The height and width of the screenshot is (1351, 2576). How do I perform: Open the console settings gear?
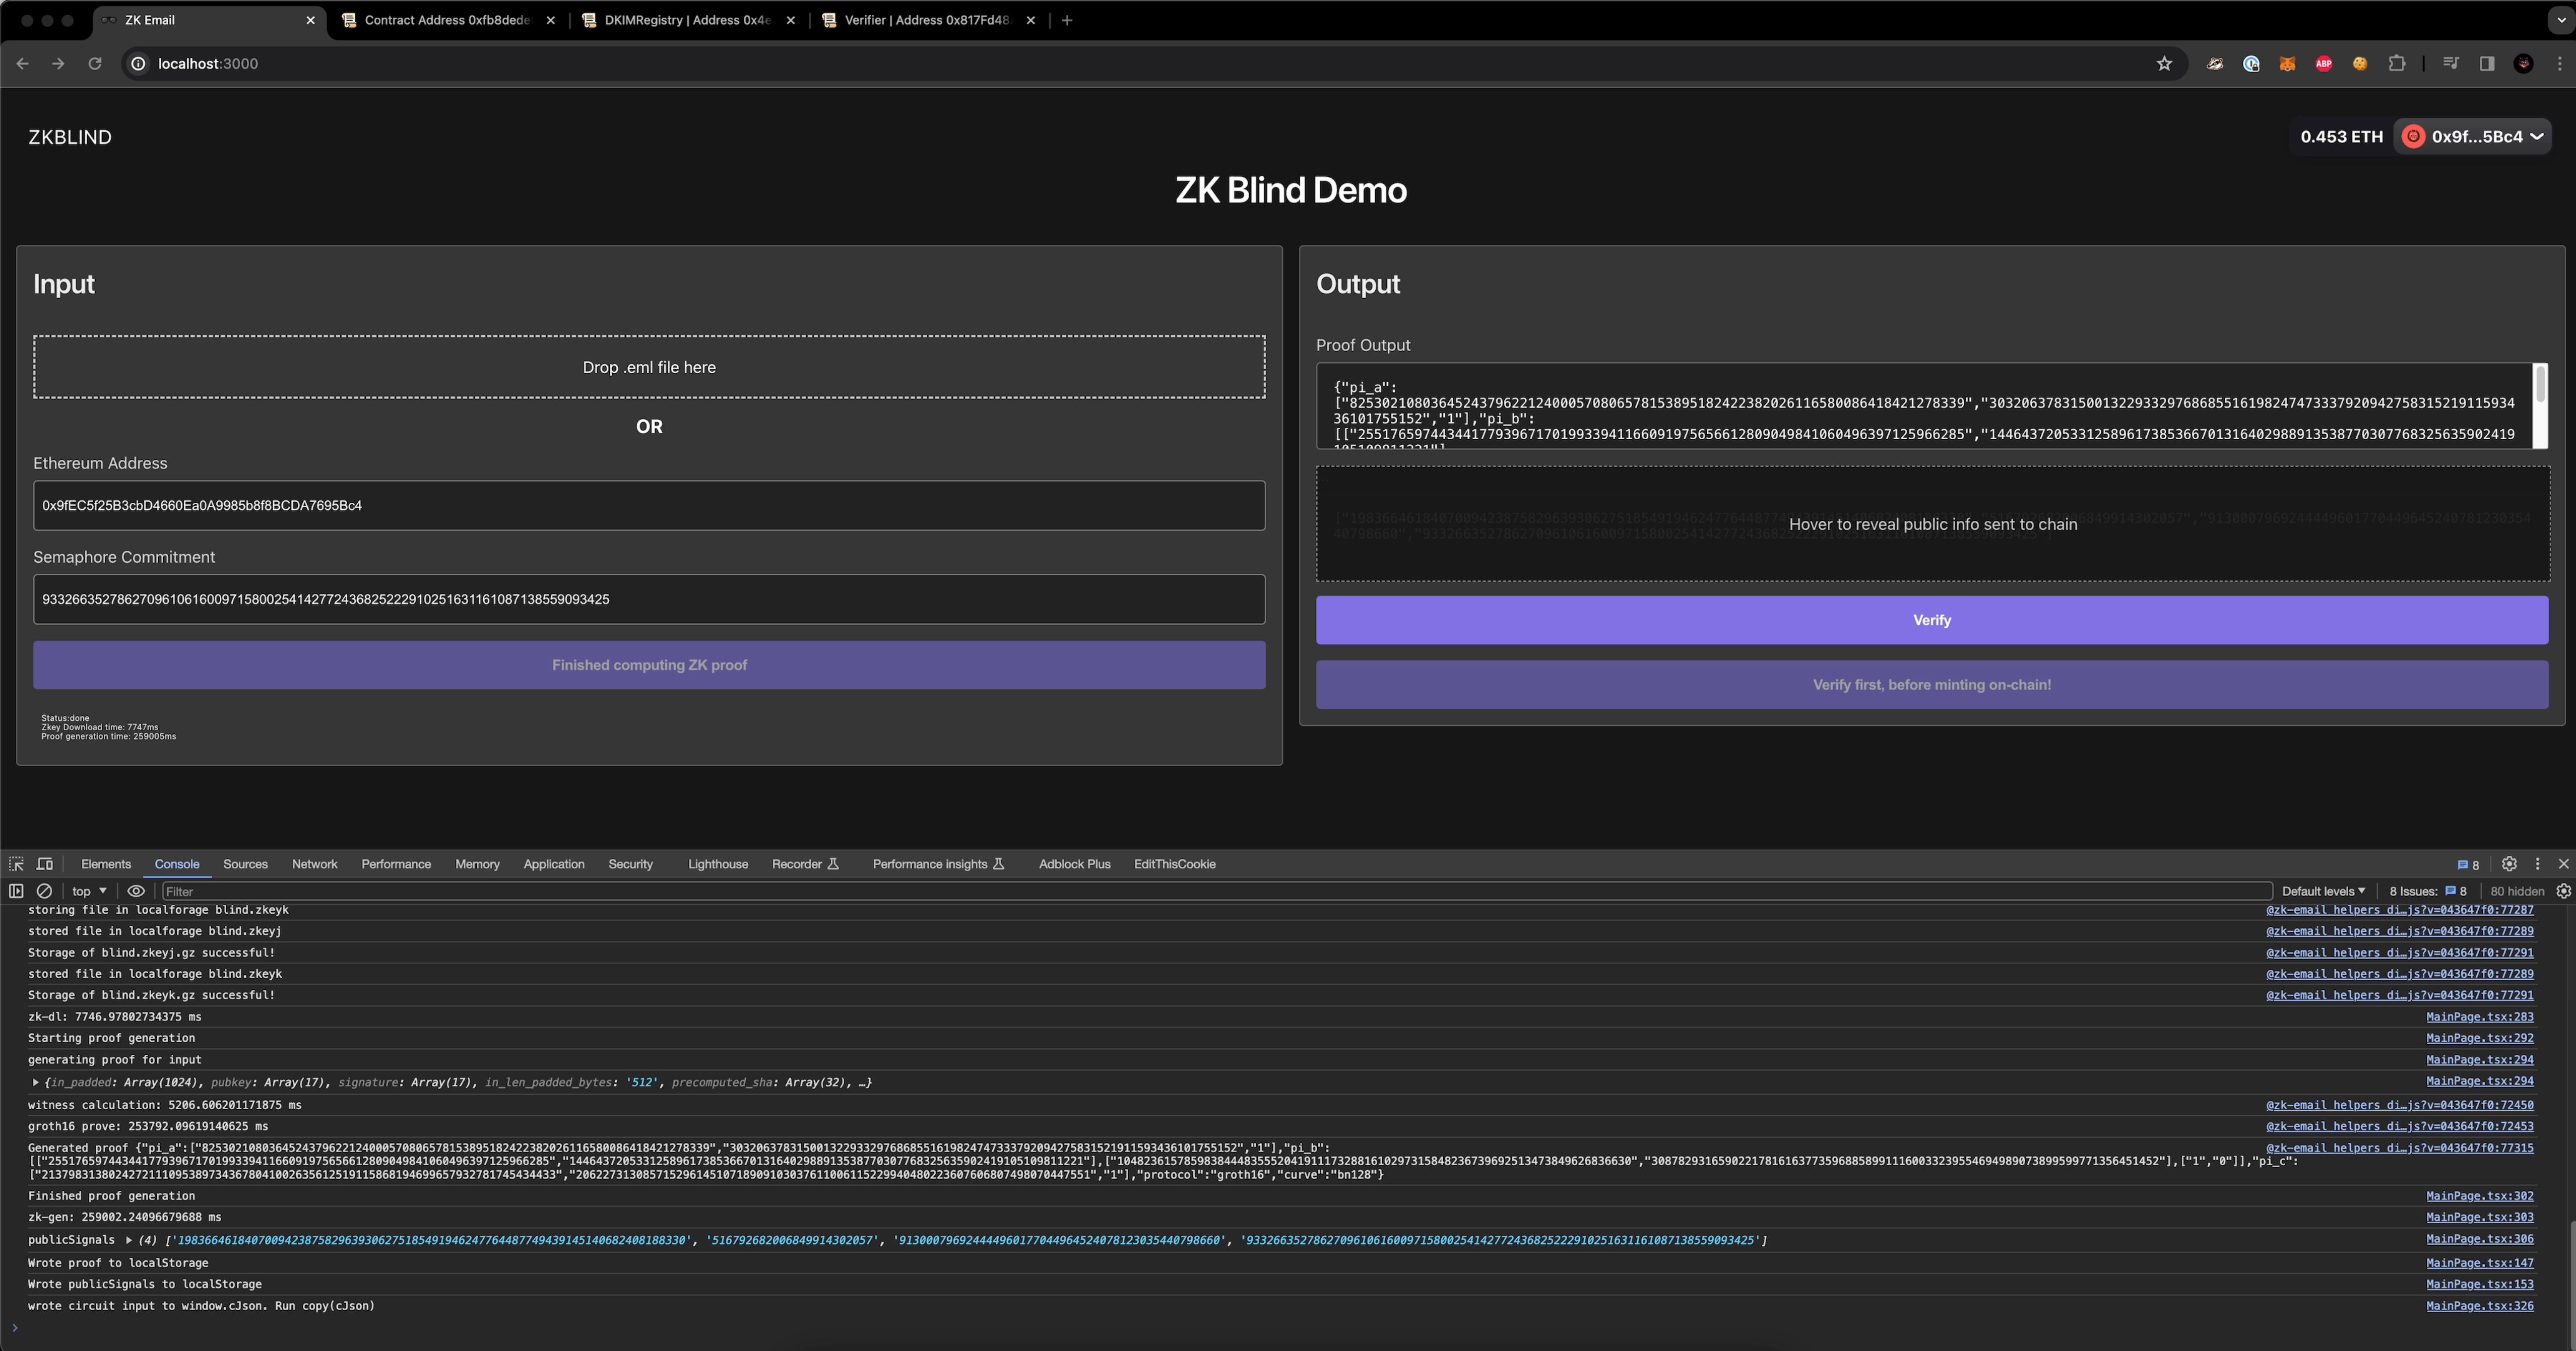(2563, 891)
